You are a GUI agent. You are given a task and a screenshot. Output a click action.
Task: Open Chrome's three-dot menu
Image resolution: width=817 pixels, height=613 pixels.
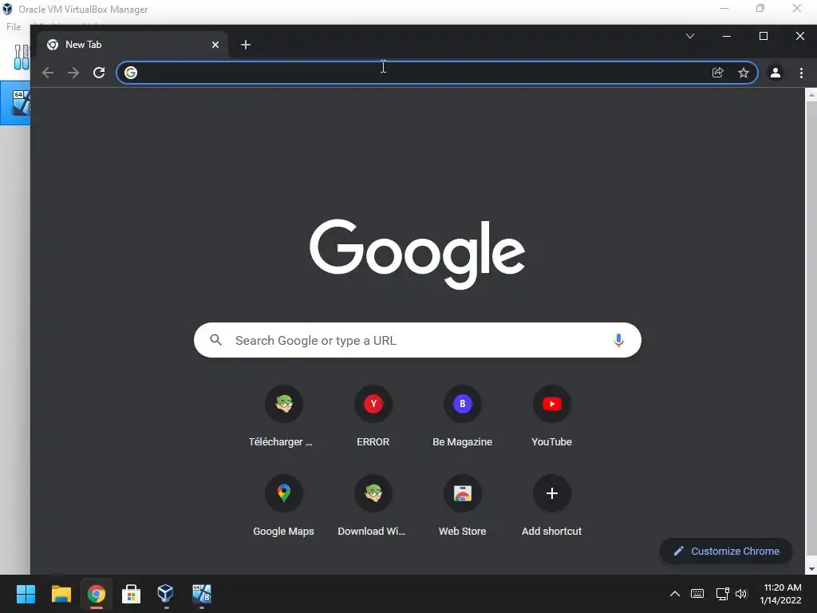click(801, 73)
